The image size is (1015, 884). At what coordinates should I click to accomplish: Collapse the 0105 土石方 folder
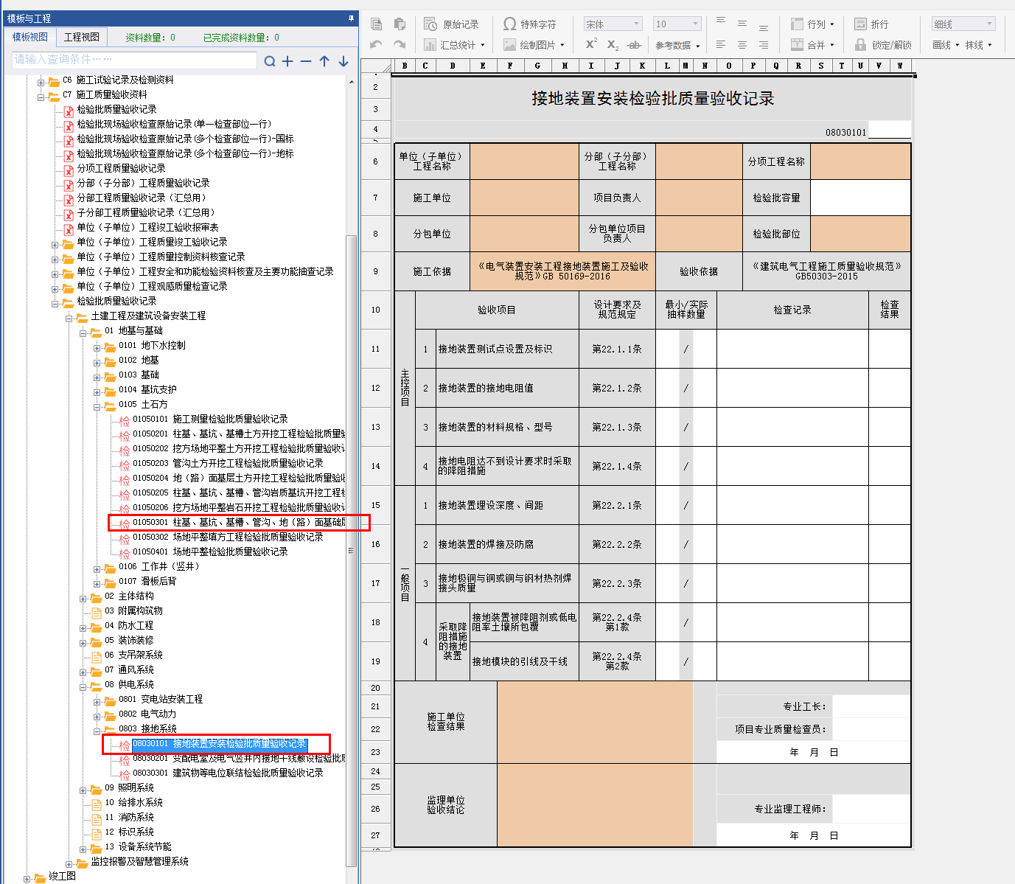97,406
